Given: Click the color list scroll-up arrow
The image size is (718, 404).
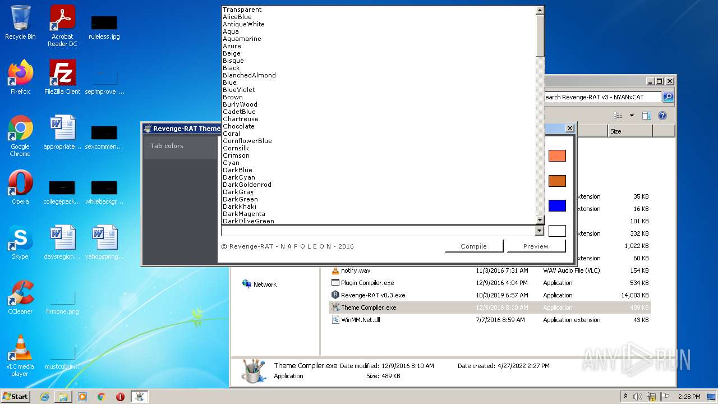Looking at the screenshot, I should tap(540, 10).
